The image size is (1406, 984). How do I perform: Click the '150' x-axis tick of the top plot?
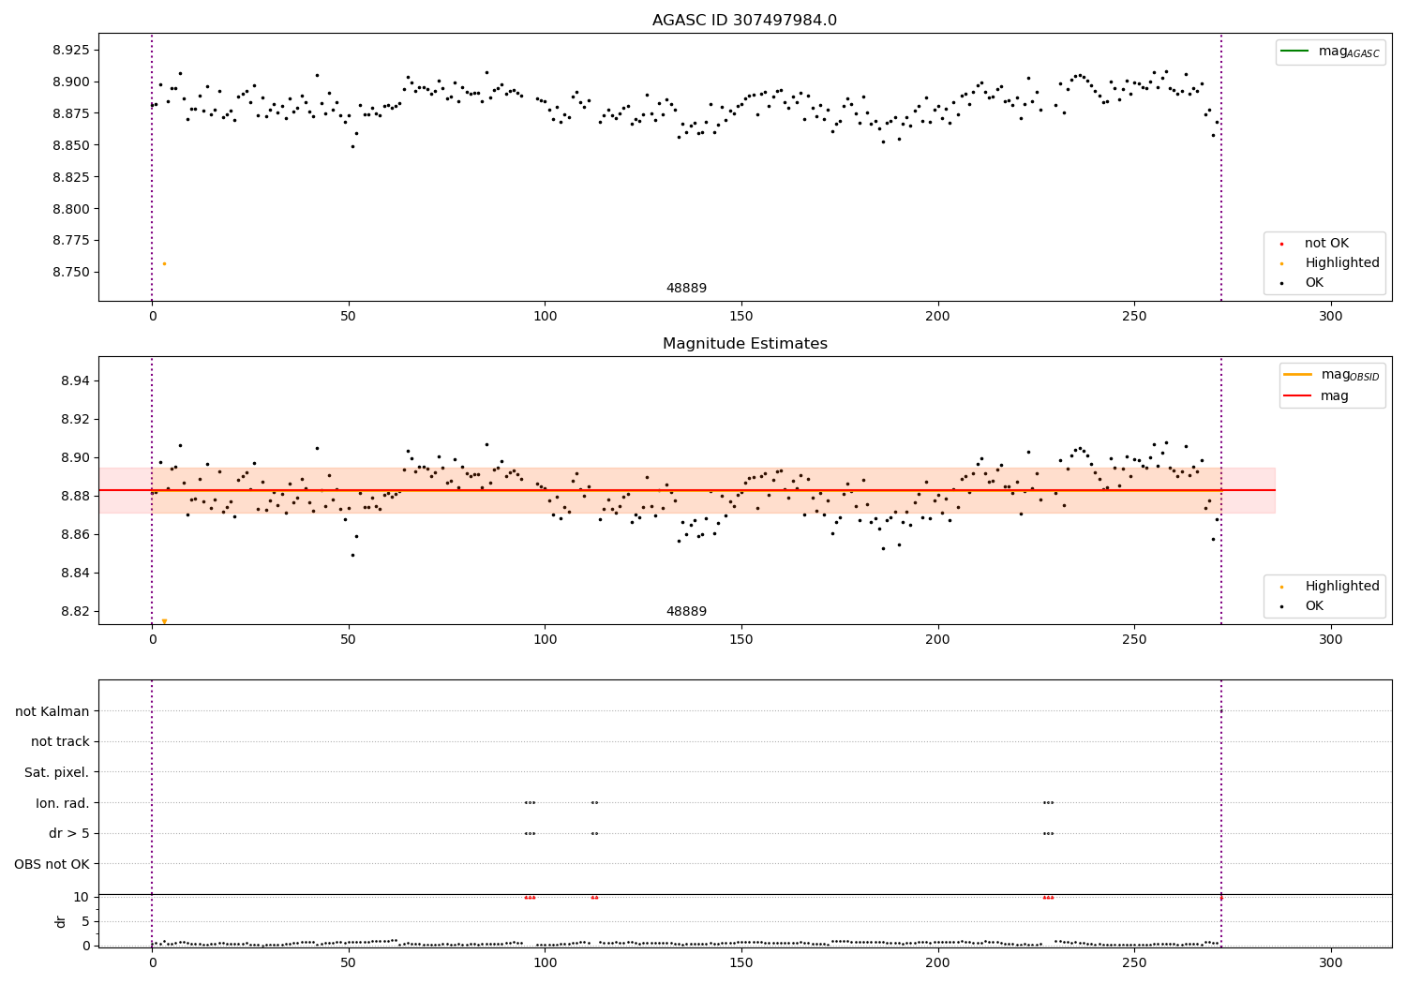(x=741, y=317)
